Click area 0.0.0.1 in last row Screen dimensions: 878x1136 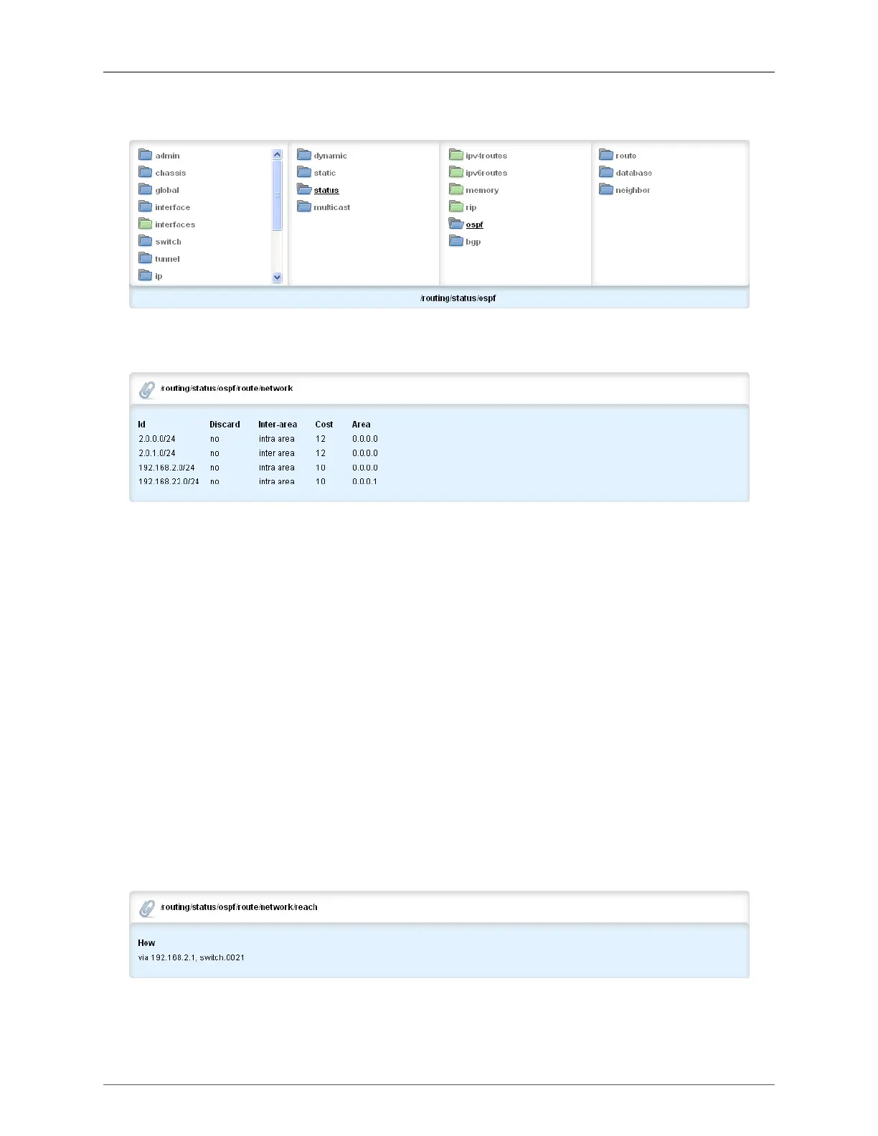tap(365, 481)
